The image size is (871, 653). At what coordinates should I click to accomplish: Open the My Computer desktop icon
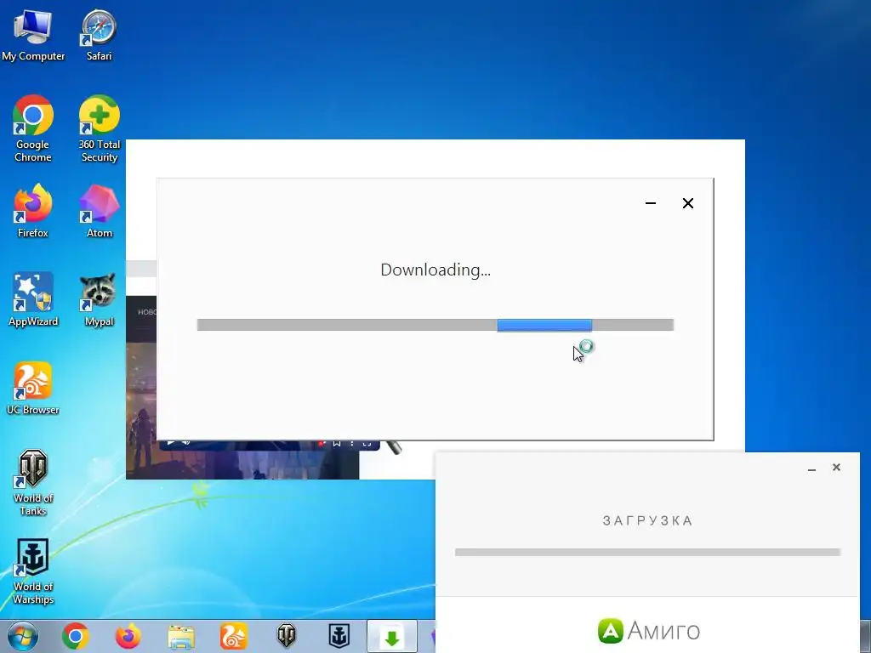tap(33, 36)
